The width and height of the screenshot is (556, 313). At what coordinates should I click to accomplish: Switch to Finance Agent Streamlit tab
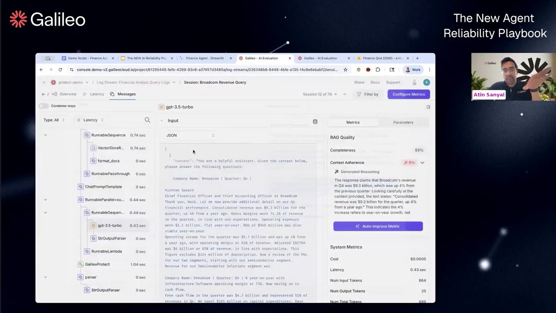pyautogui.click(x=205, y=58)
